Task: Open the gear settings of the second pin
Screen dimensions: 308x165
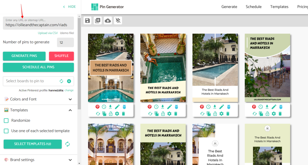Action: 169,114
